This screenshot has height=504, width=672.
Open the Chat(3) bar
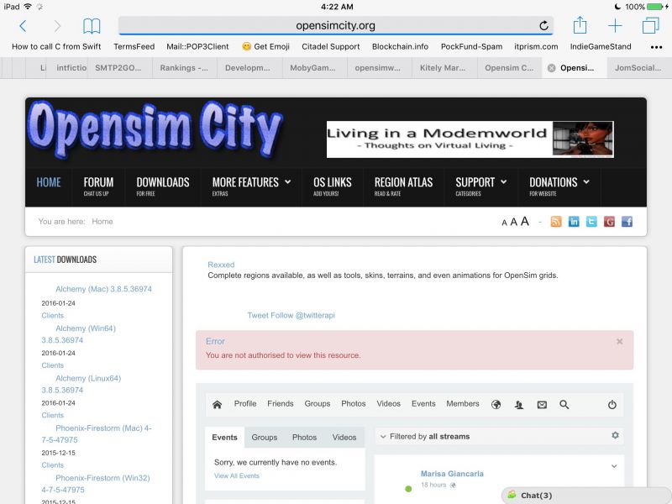pyautogui.click(x=585, y=495)
